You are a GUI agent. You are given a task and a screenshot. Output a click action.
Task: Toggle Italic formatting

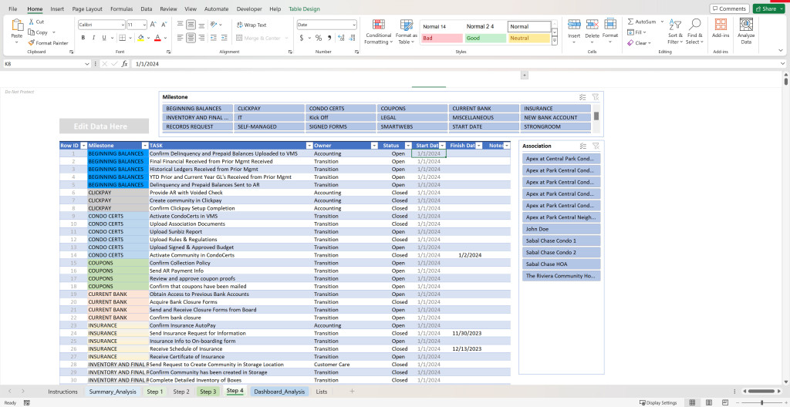coord(93,38)
